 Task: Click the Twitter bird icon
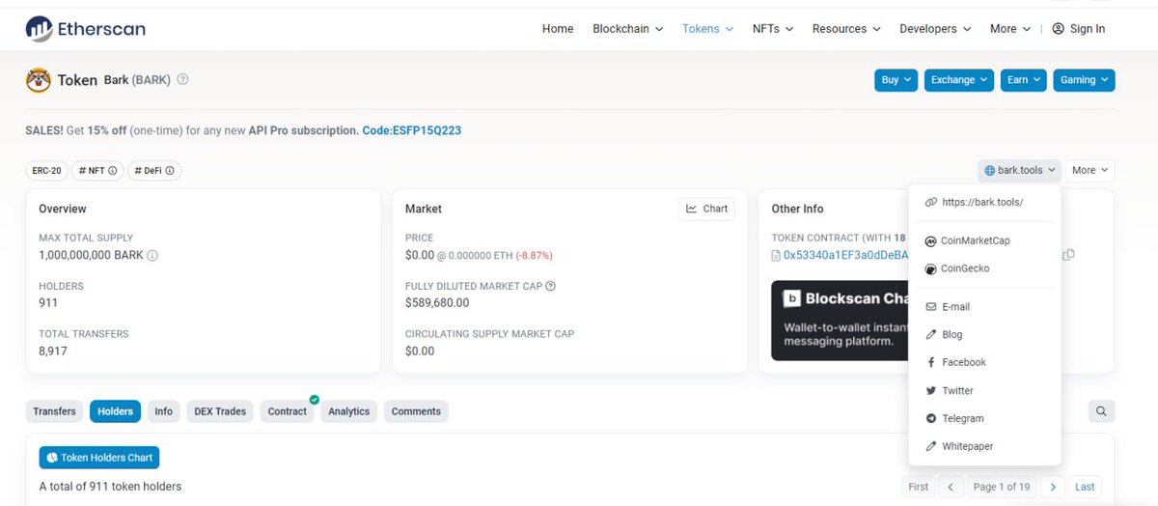930,391
